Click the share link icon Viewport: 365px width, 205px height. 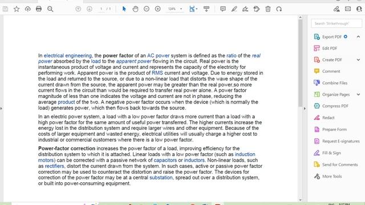[x=336, y=9]
